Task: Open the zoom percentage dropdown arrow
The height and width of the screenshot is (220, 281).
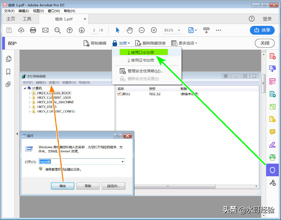Action: [x=179, y=30]
